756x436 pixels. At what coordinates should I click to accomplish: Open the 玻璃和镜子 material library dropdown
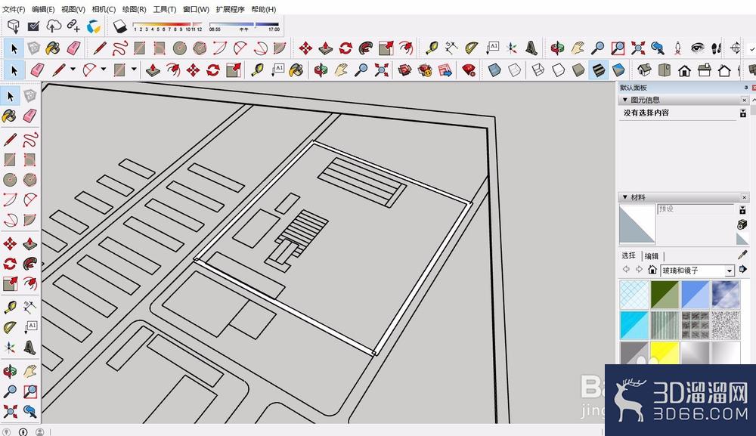pyautogui.click(x=730, y=271)
